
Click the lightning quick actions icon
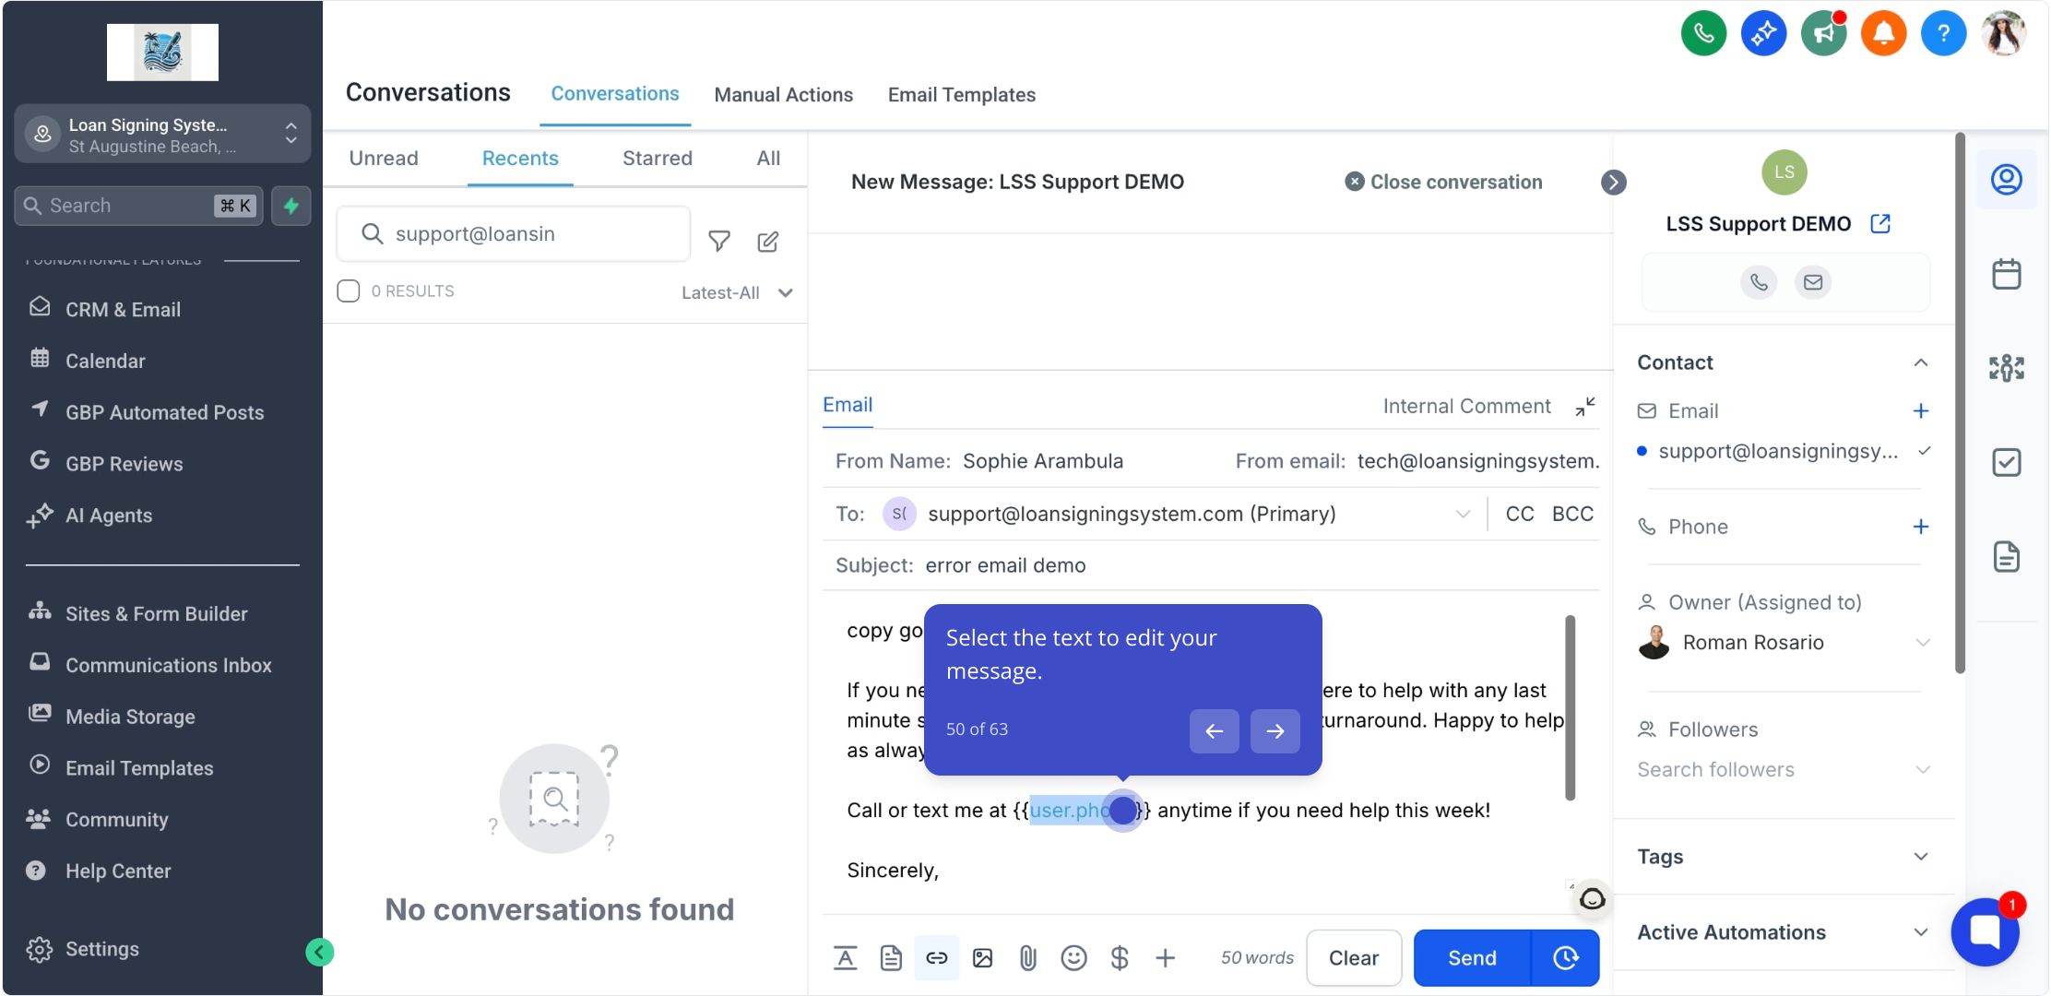(x=291, y=206)
